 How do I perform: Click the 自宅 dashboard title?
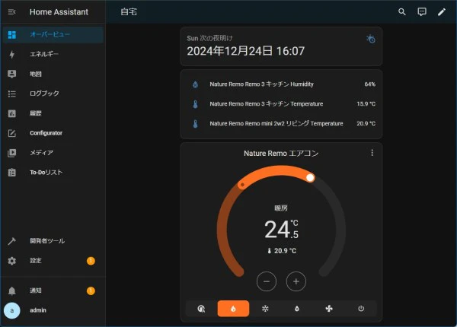click(x=129, y=11)
